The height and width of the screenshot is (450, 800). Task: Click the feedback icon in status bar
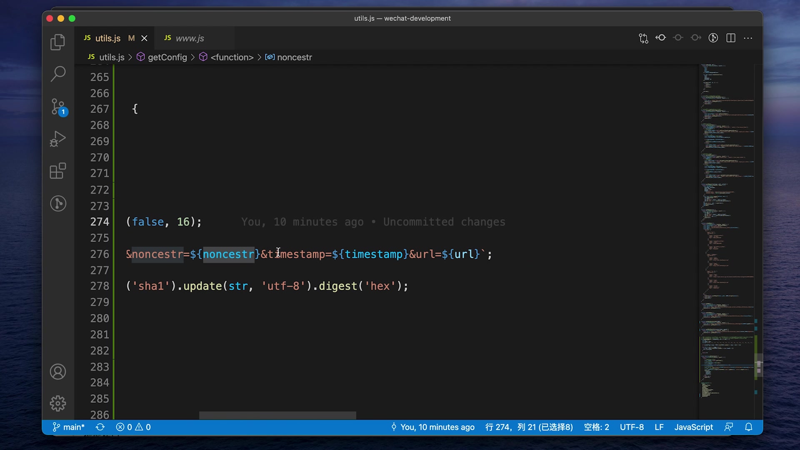point(729,427)
